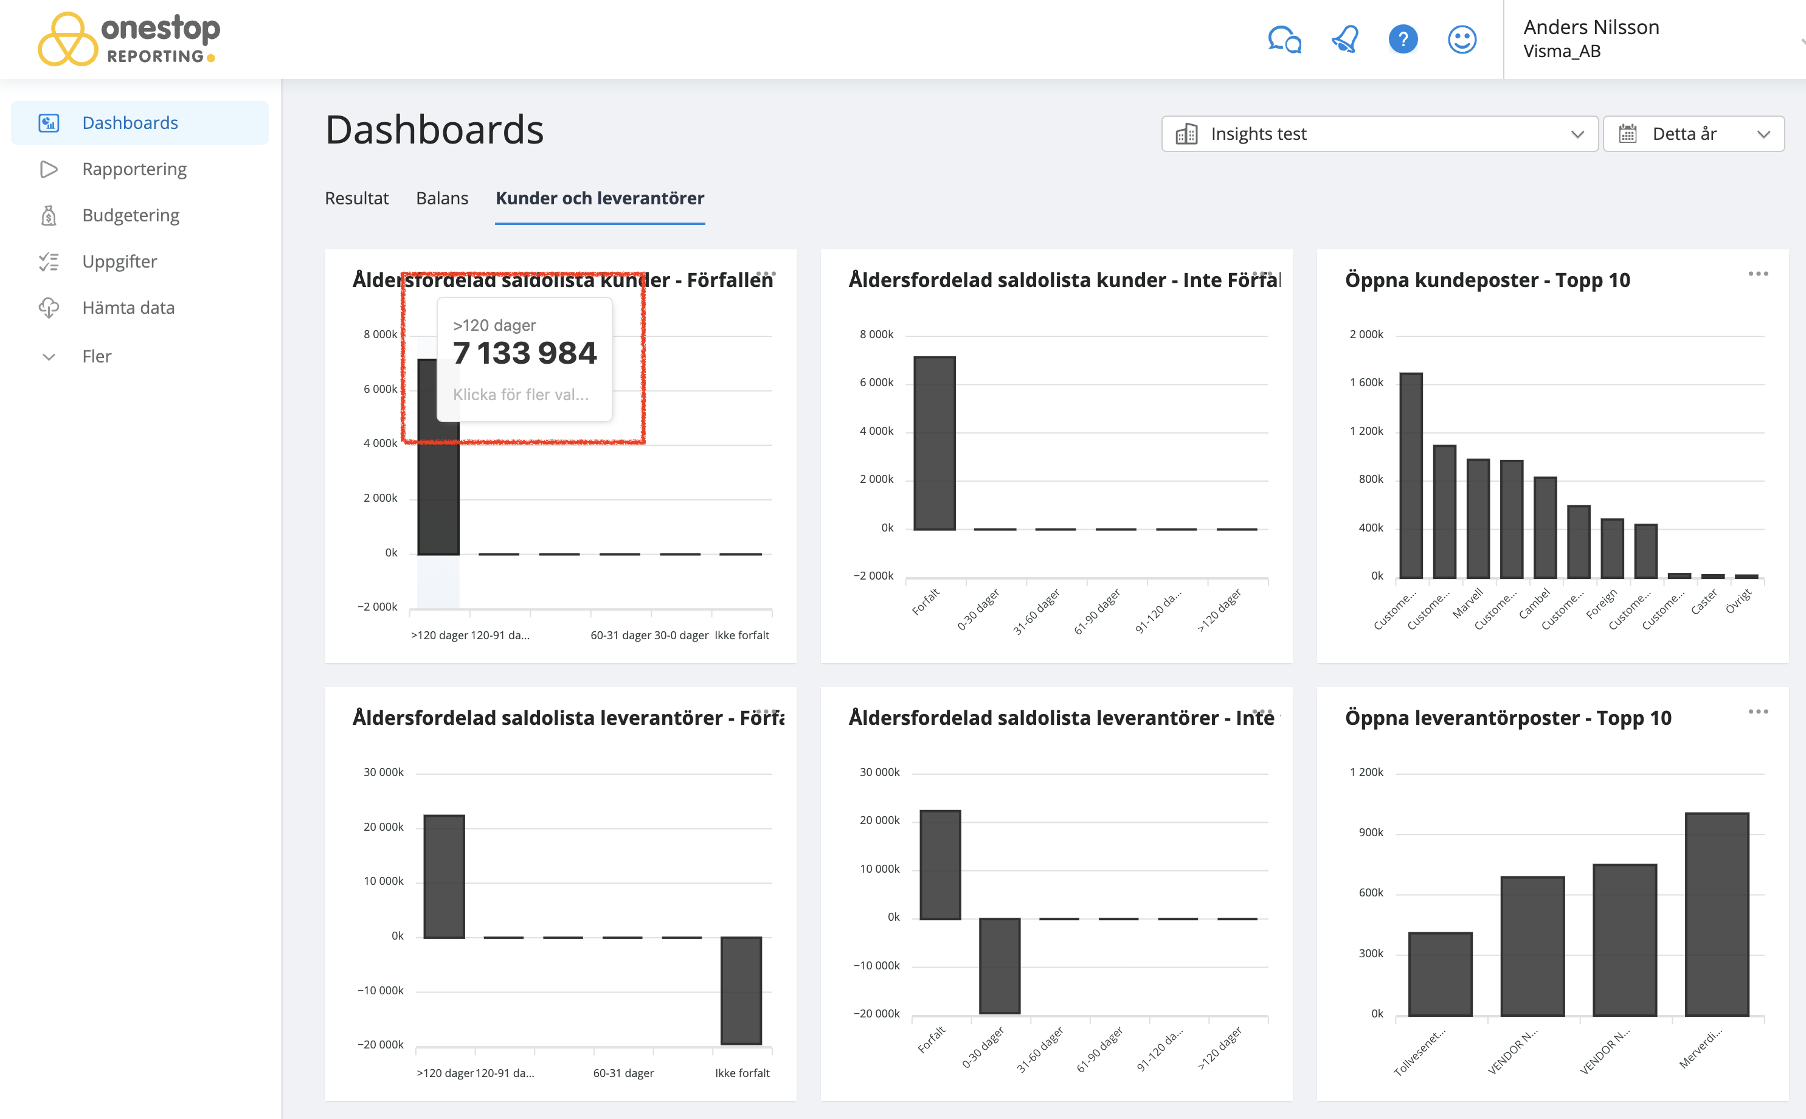Switch to the Resultat tab
Viewport: 1806px width, 1119px height.
tap(356, 198)
